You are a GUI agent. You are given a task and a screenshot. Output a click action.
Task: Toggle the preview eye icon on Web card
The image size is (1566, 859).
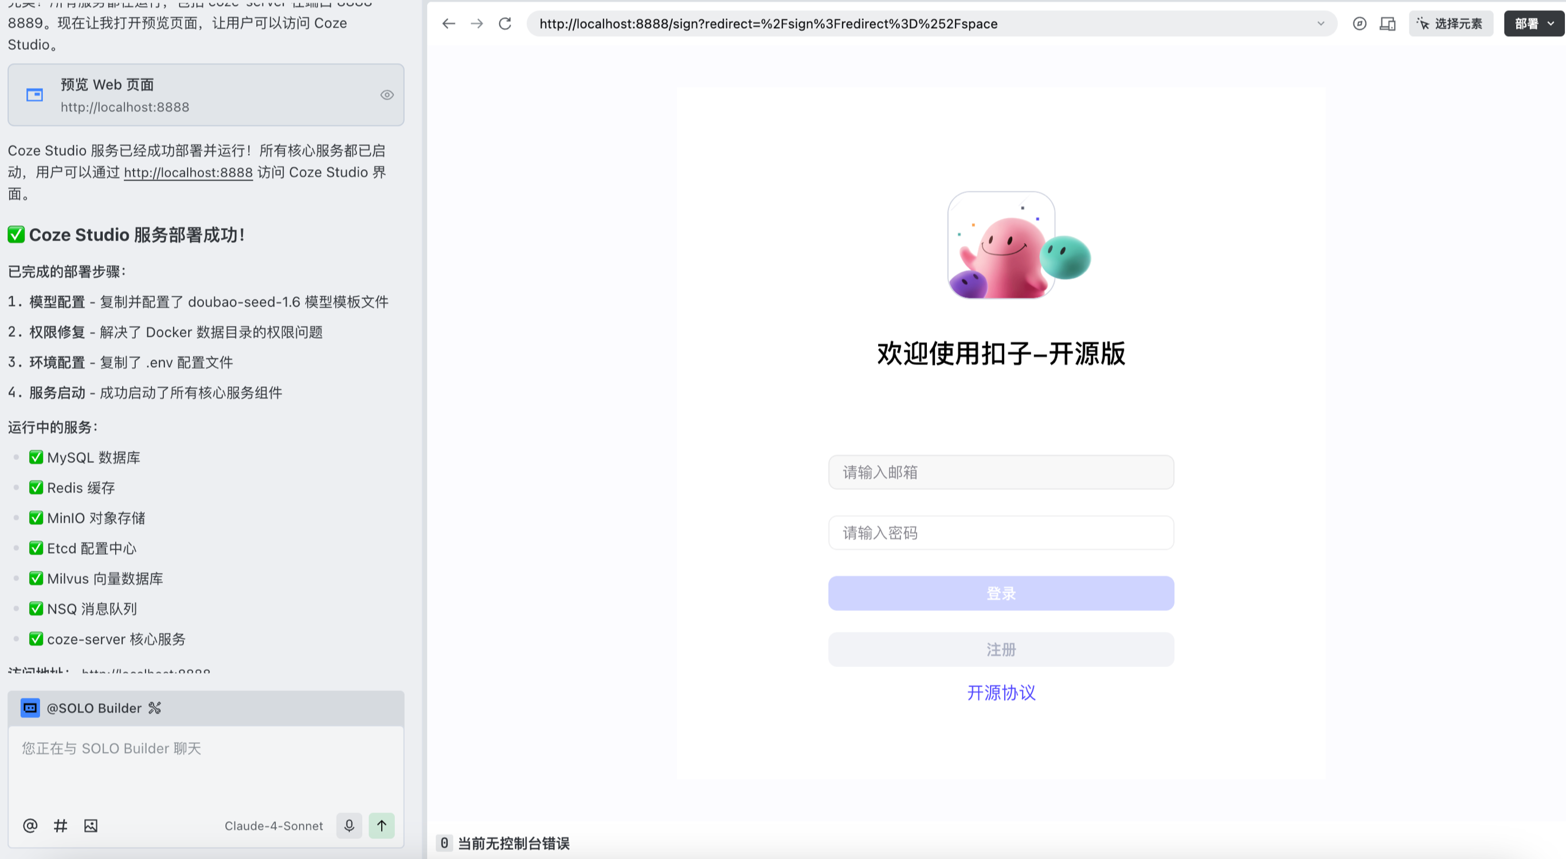click(387, 95)
